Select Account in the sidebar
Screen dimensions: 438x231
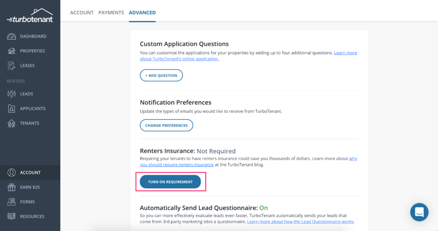[30, 173]
